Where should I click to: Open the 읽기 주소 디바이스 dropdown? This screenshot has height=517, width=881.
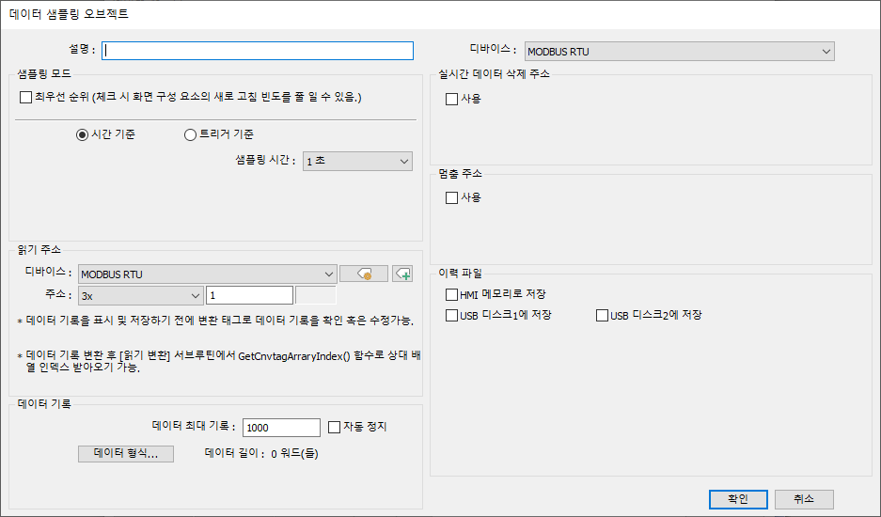pos(207,274)
